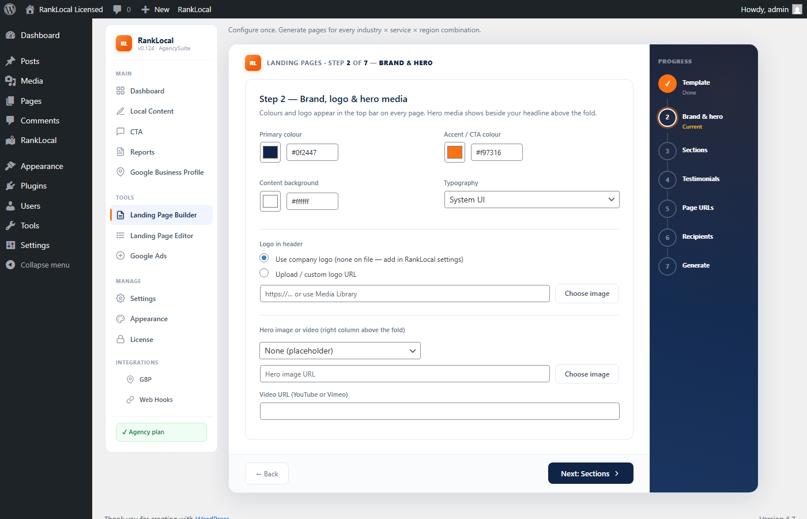The width and height of the screenshot is (807, 519).
Task: Select Upload / custom logo URL radio
Action: (264, 273)
